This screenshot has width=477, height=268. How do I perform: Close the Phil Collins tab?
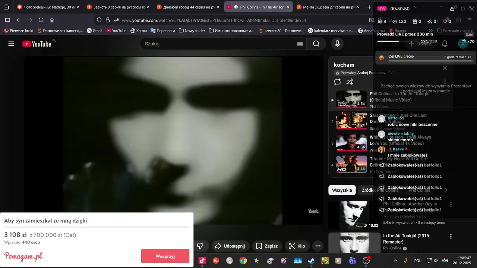point(288,7)
